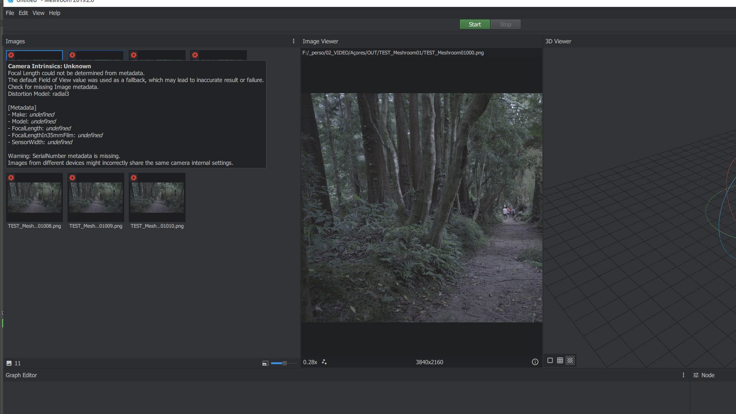Adjust the thumbnail size slider

(284, 363)
